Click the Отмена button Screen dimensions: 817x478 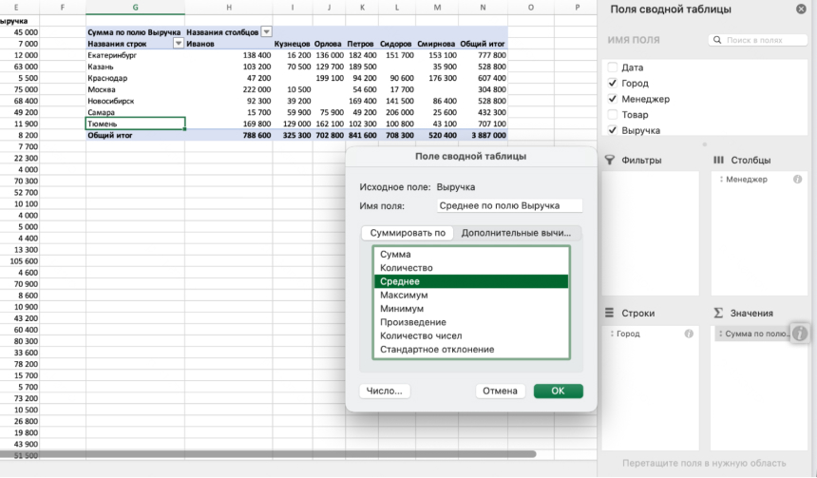coord(500,391)
